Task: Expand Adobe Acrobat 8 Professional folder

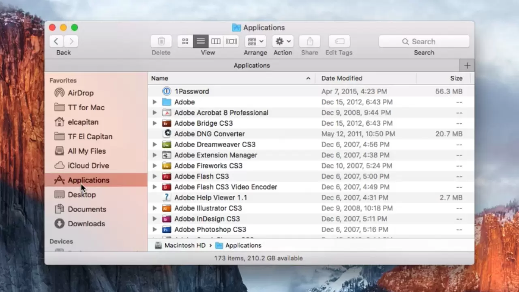Action: pos(154,113)
